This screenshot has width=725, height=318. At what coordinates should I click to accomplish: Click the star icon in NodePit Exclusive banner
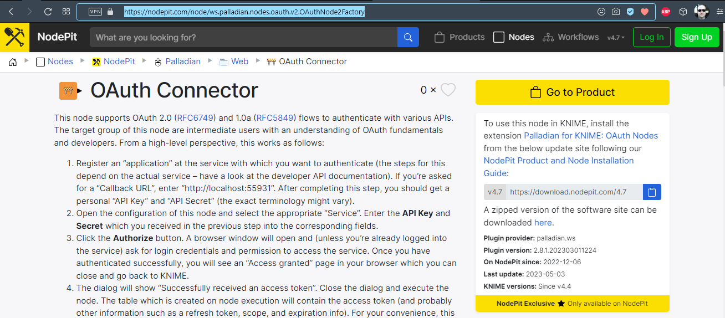(x=561, y=304)
